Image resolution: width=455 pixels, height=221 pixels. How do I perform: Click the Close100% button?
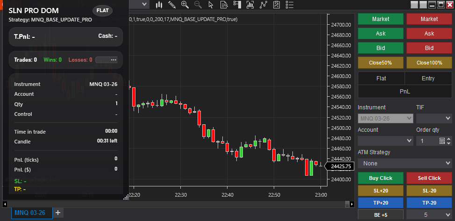[429, 62]
